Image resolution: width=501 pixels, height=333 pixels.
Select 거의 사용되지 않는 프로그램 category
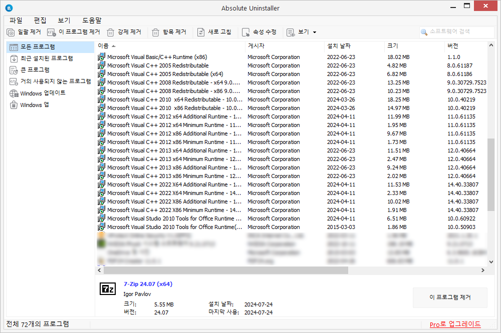(x=50, y=81)
